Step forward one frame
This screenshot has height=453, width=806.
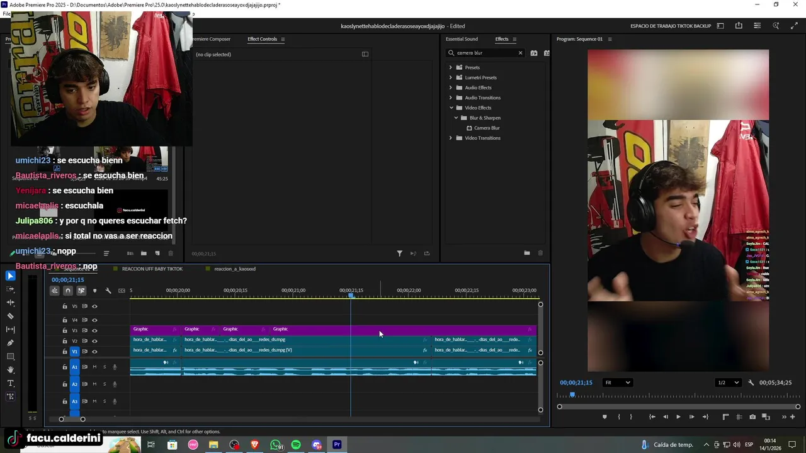(x=691, y=417)
